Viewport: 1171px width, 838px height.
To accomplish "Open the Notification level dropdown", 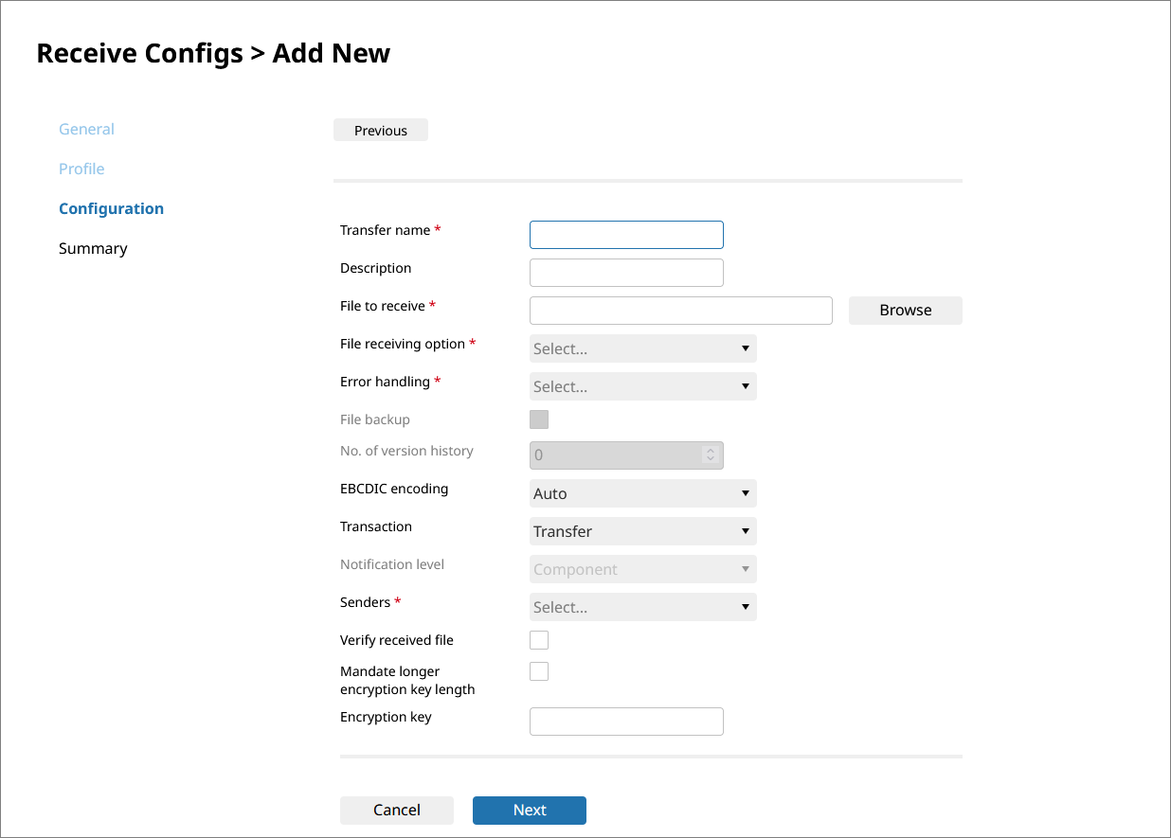I will click(x=642, y=569).
